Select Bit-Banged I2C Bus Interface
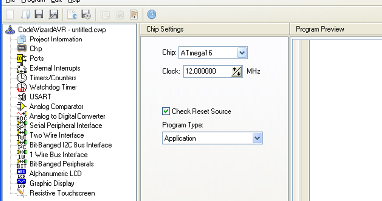 (x=71, y=145)
